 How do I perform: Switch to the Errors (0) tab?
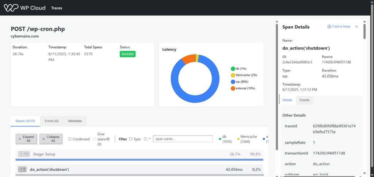point(51,121)
